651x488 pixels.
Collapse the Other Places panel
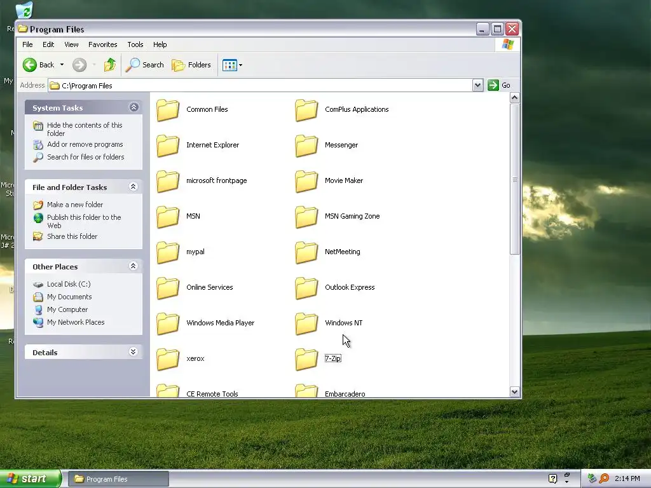pyautogui.click(x=134, y=266)
